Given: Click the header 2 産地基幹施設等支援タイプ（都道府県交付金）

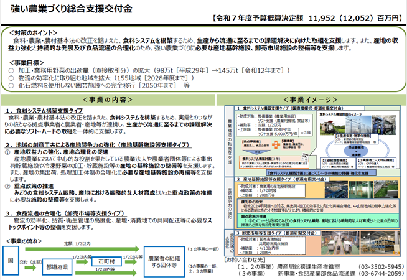Looking at the screenshot, I should click(x=281, y=179).
